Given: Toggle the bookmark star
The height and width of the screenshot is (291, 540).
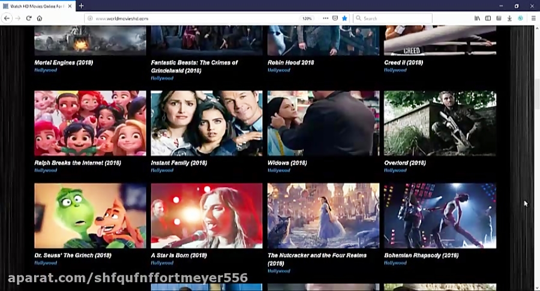Looking at the screenshot, I should [344, 18].
